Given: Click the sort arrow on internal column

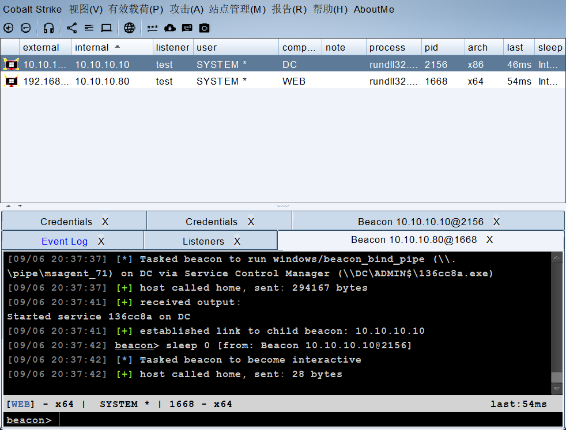Looking at the screenshot, I should coord(118,47).
